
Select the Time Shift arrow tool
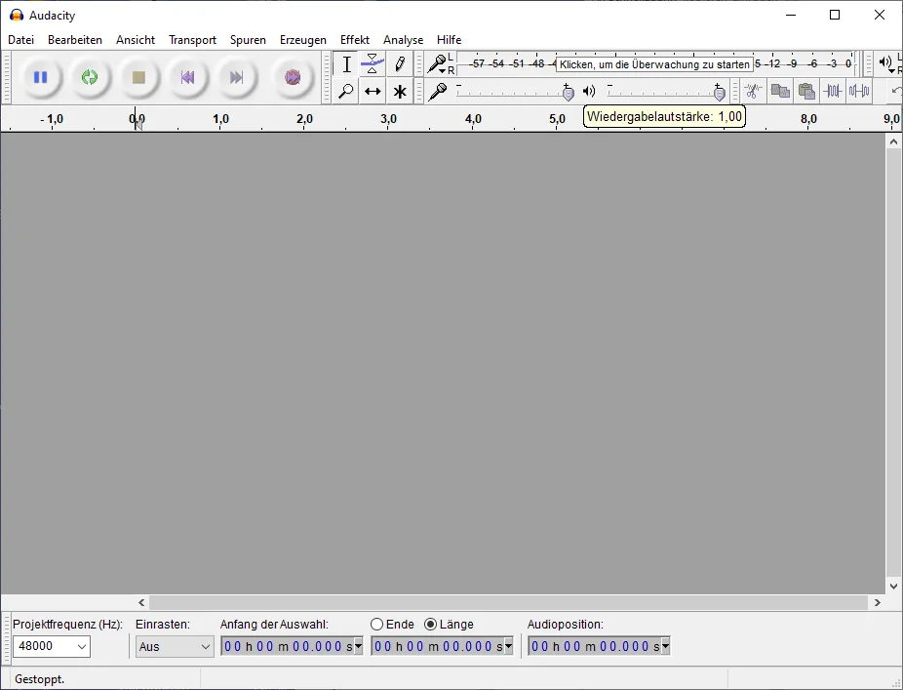[373, 92]
